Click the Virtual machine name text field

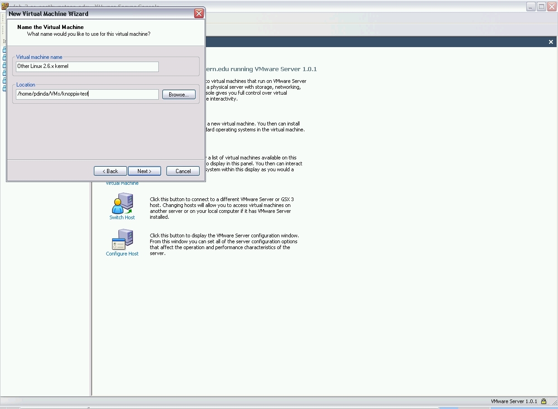(x=87, y=67)
